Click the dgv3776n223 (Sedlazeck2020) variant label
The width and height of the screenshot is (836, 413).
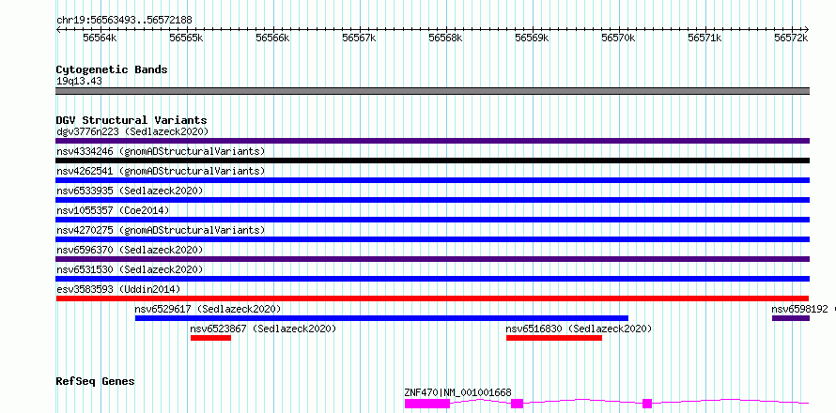[132, 131]
